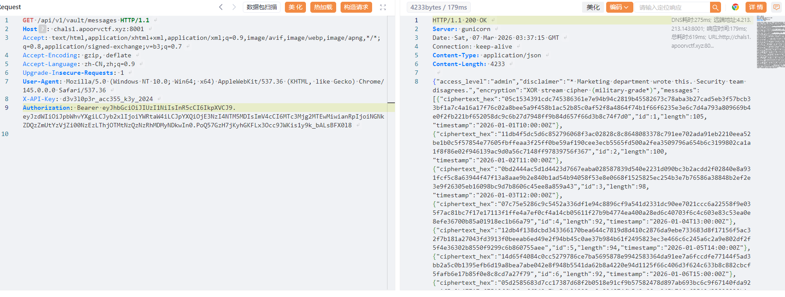The image size is (785, 297).
Task: Click the question mark badge beside Host
Action: pos(42,29)
